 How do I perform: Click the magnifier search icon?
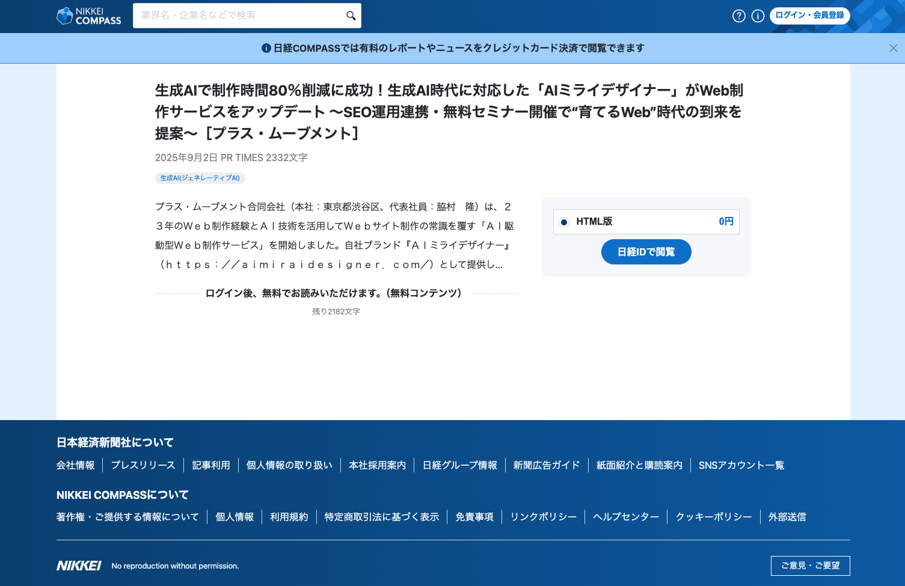click(351, 16)
